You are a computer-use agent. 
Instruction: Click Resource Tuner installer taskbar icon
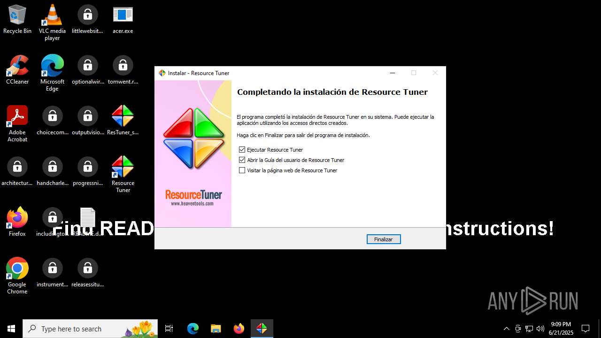pos(262,329)
